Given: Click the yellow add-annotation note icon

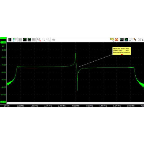Looking at the screenshot, I should [x=112, y=39].
